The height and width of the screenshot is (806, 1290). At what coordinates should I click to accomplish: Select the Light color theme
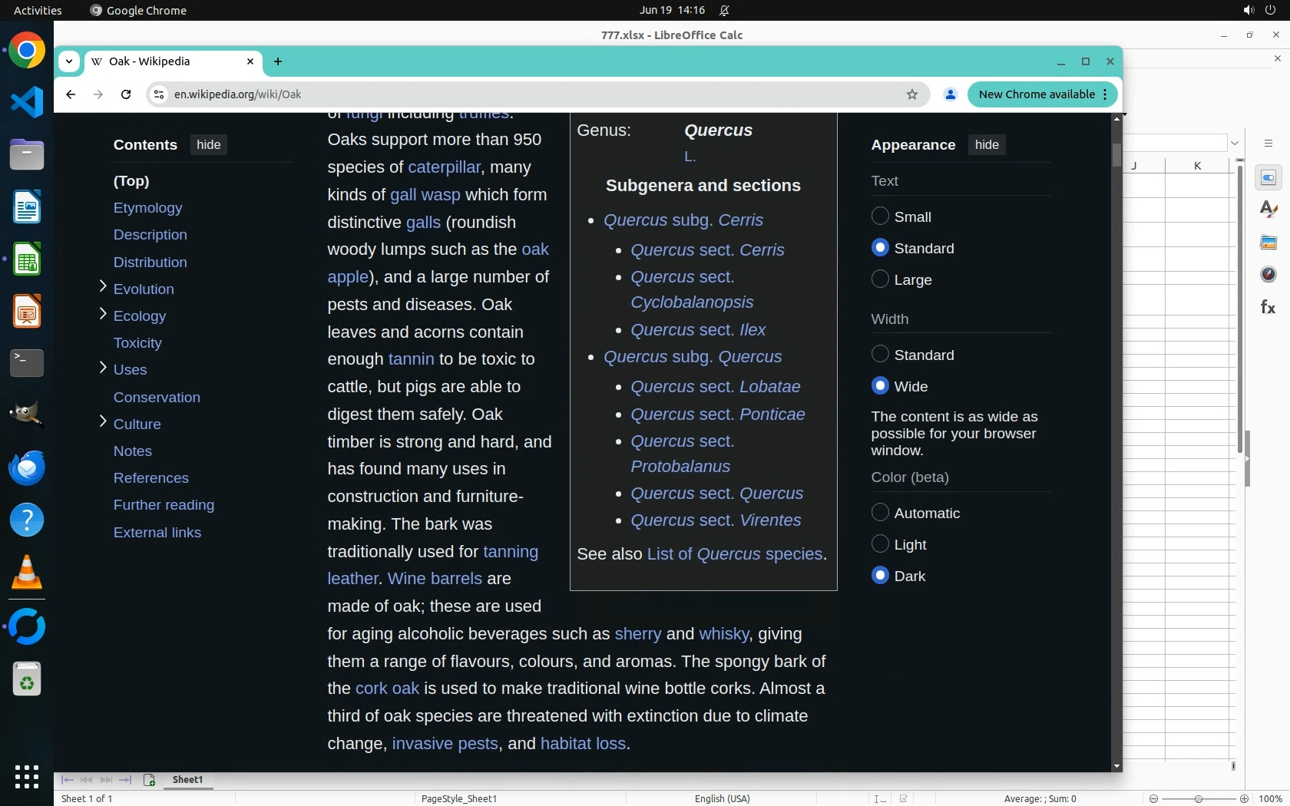point(880,544)
